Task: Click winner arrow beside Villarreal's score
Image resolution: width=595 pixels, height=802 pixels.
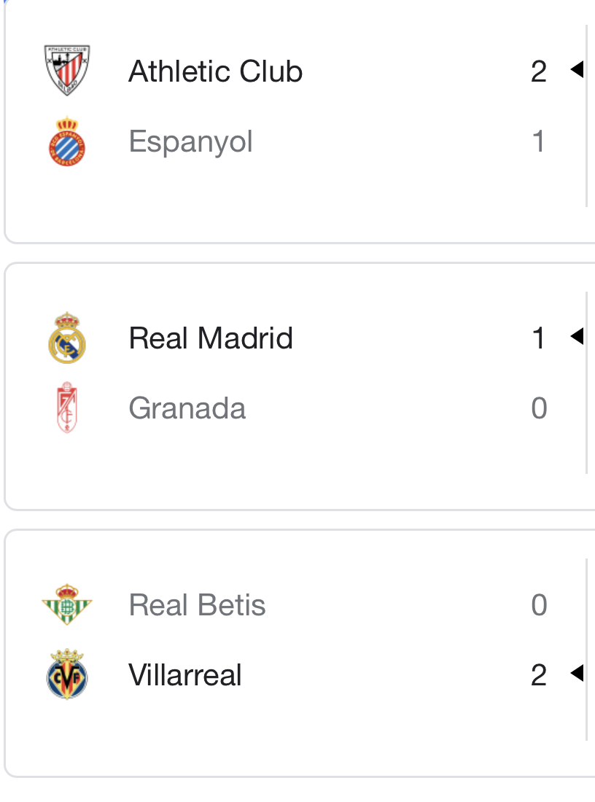Action: [x=577, y=674]
